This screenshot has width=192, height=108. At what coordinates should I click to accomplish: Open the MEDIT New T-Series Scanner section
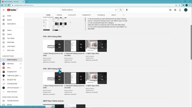pos(53,101)
